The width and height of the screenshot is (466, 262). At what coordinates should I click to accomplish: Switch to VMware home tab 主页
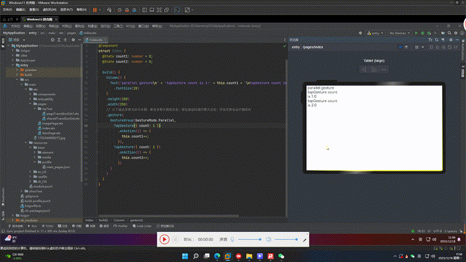[x=8, y=19]
